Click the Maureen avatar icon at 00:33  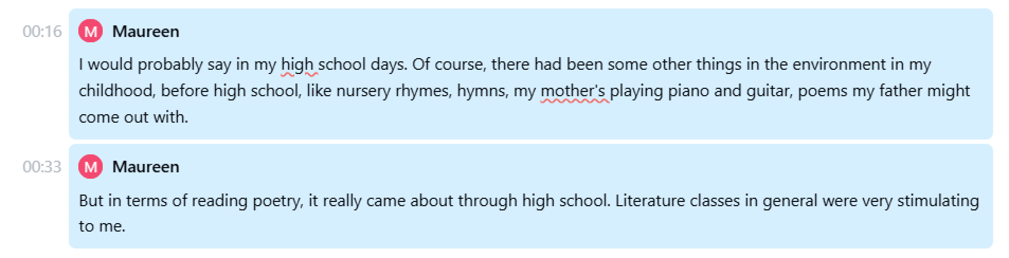tap(91, 167)
